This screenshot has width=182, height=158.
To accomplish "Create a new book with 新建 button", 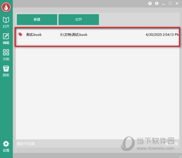I will click(x=37, y=20).
